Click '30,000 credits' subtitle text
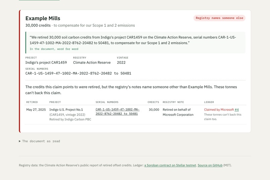This screenshot has height=180, width=270. [x=38, y=25]
